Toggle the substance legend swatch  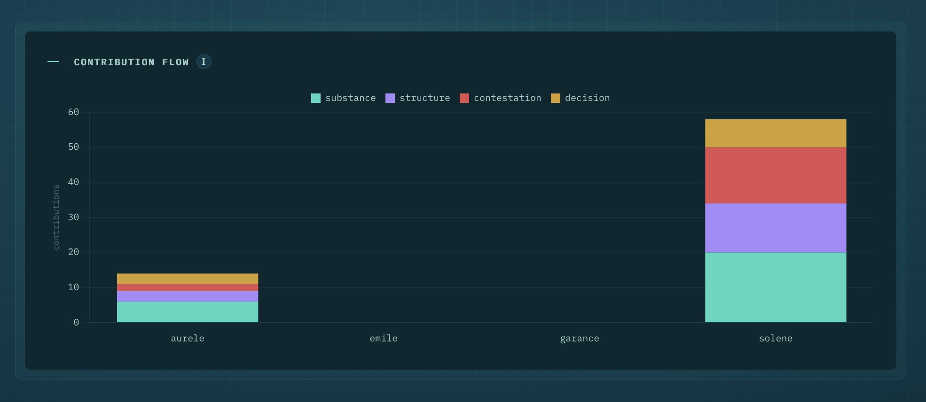tap(316, 98)
